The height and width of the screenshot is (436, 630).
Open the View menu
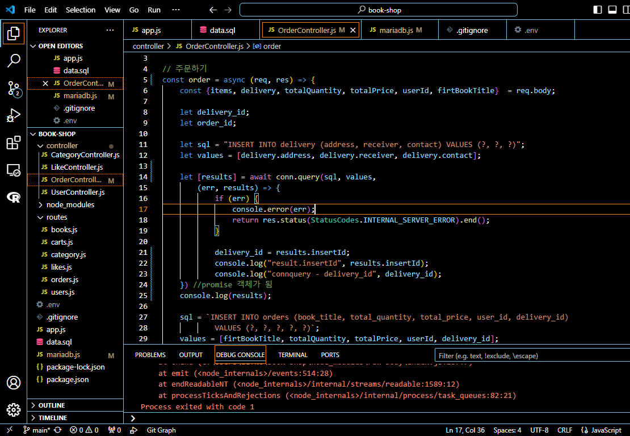point(112,10)
